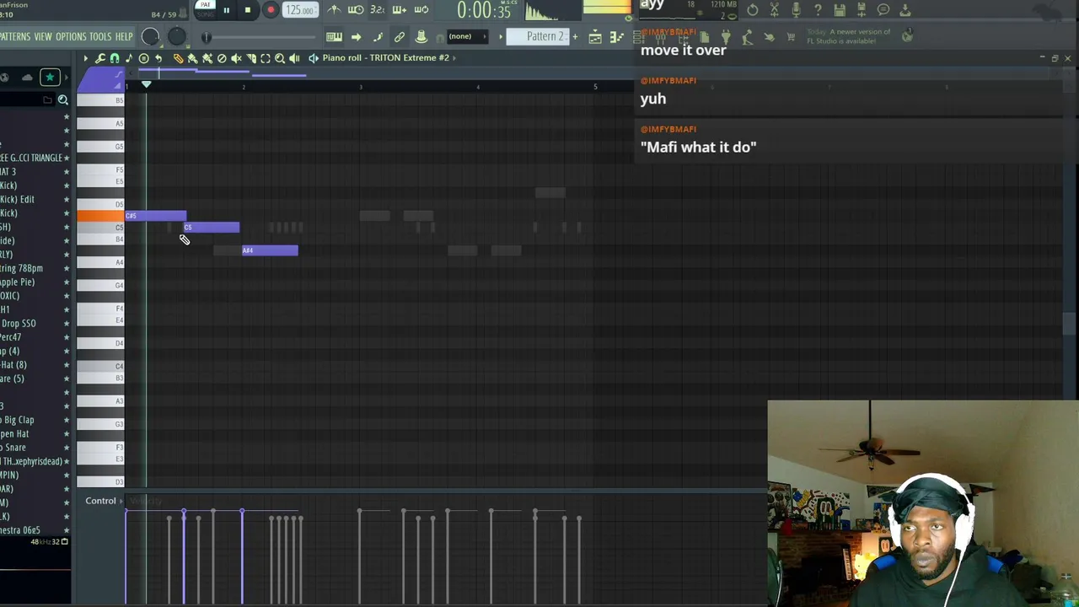This screenshot has height=607, width=1079.
Task: Adjust the master volume knob
Action: point(150,36)
